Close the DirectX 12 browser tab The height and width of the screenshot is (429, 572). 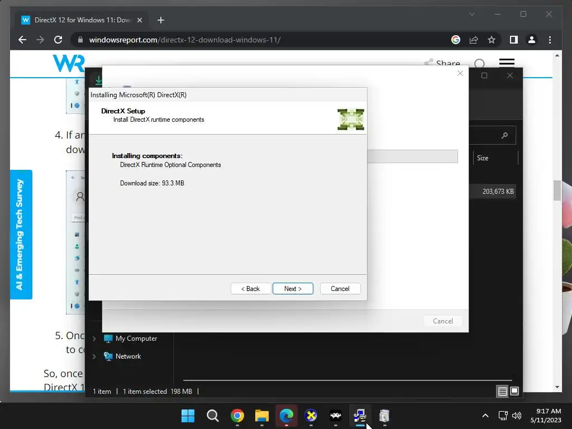(x=139, y=20)
